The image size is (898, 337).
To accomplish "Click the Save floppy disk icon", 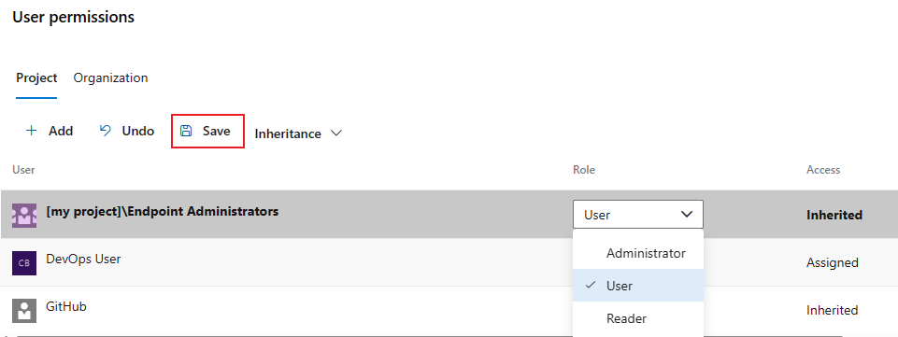I will coord(186,131).
